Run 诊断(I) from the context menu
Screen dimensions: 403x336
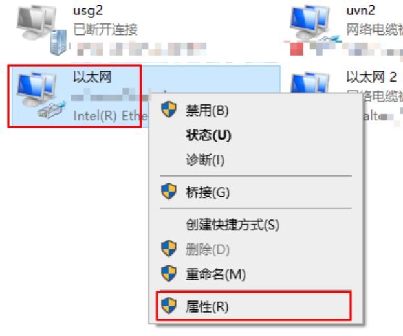point(205,160)
